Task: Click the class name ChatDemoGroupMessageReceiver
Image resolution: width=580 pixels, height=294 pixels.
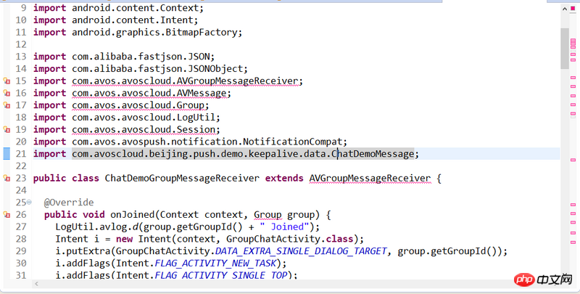Action: [182, 179]
